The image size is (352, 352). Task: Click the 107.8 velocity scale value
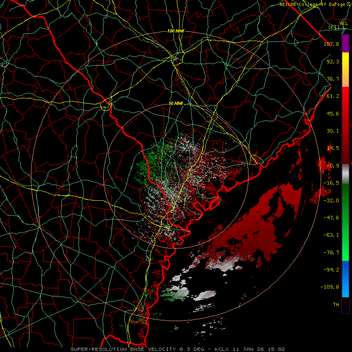(331, 44)
